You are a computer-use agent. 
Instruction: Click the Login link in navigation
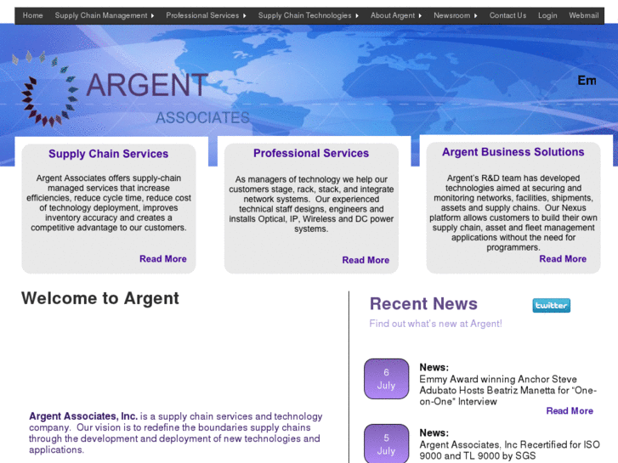pyautogui.click(x=547, y=15)
